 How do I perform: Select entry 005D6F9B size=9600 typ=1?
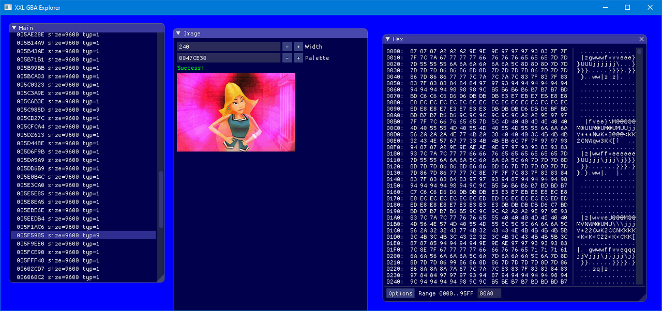[83, 151]
